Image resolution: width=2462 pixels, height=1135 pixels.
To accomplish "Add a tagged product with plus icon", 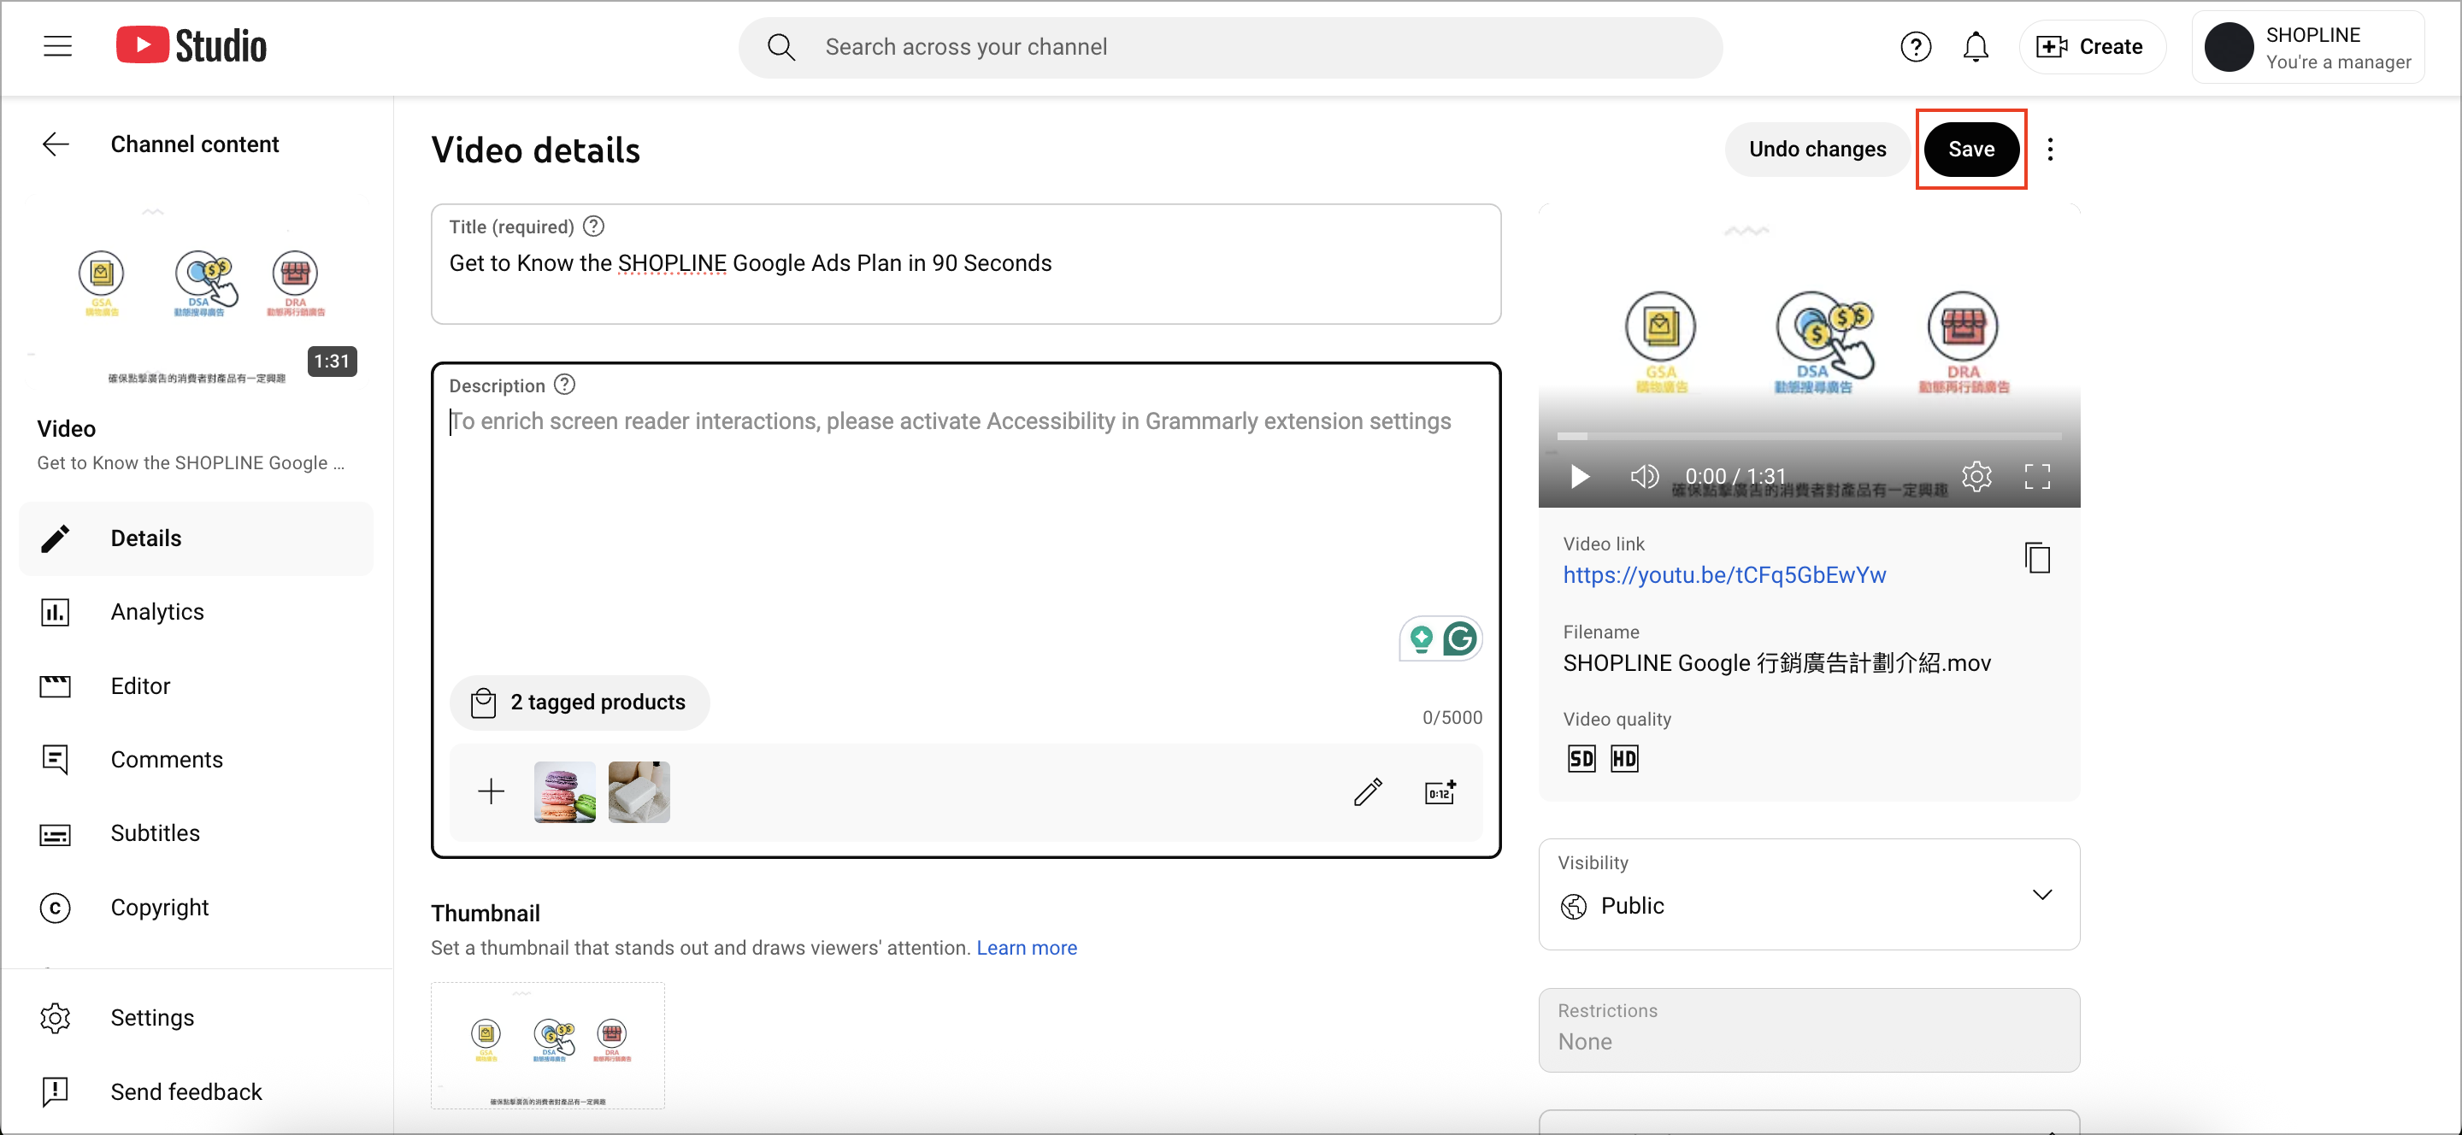I will 492,791.
